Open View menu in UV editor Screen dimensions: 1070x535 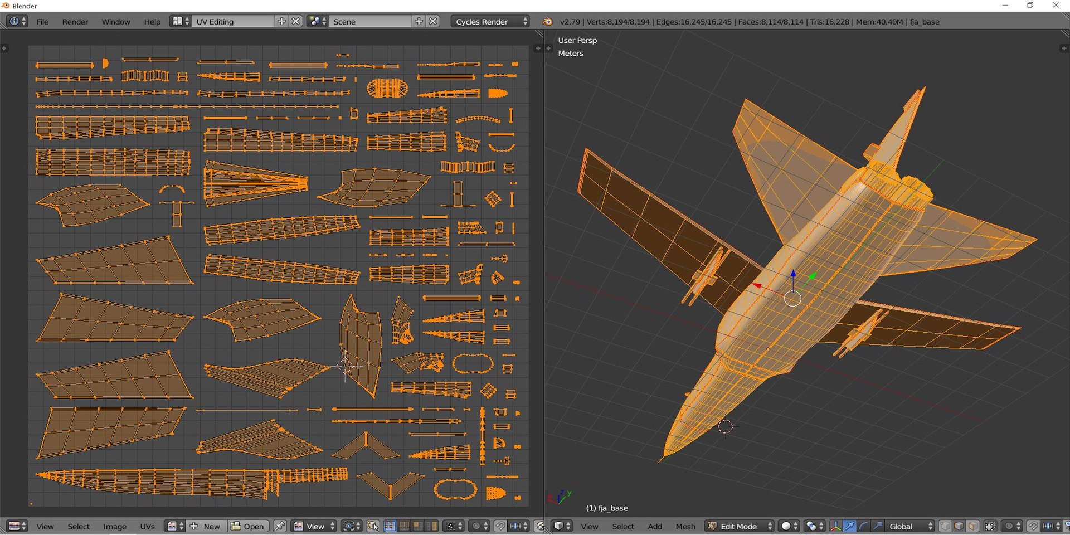tap(45, 527)
